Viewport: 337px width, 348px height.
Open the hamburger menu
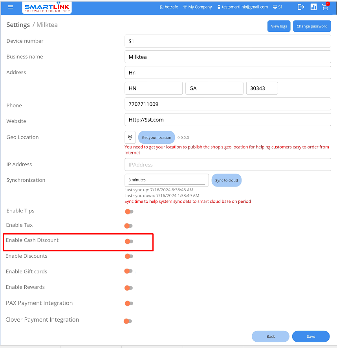(x=11, y=7)
